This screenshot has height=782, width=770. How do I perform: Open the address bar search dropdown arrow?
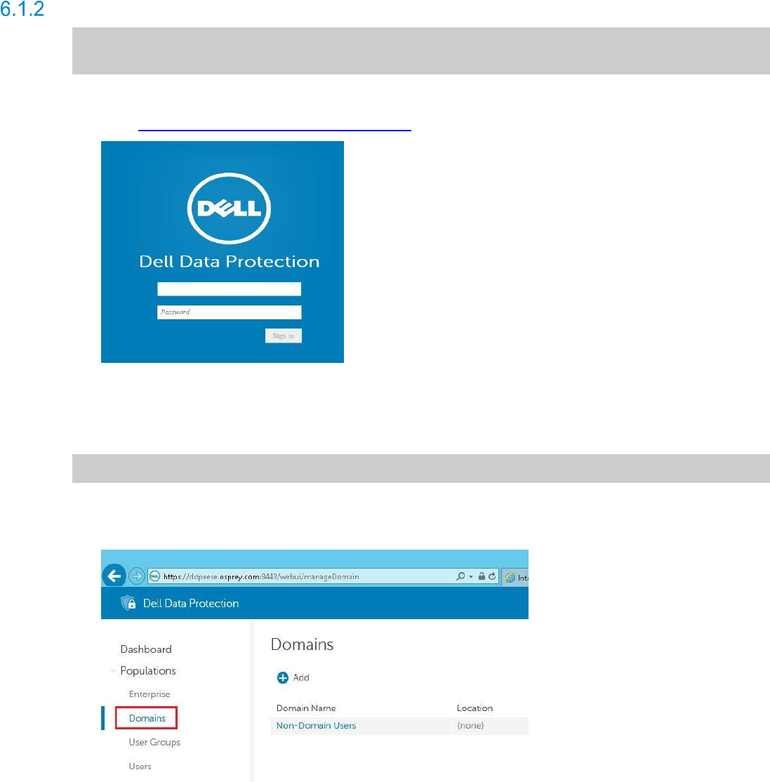click(471, 576)
